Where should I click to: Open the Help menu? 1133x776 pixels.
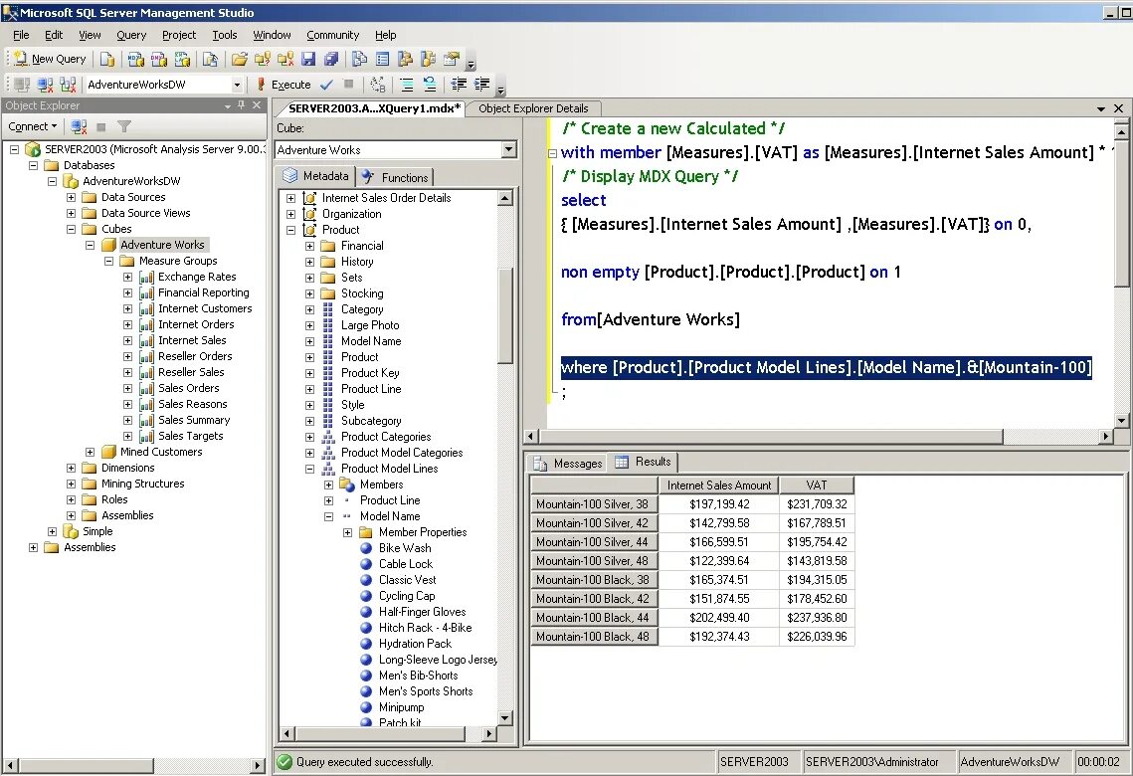click(x=385, y=35)
